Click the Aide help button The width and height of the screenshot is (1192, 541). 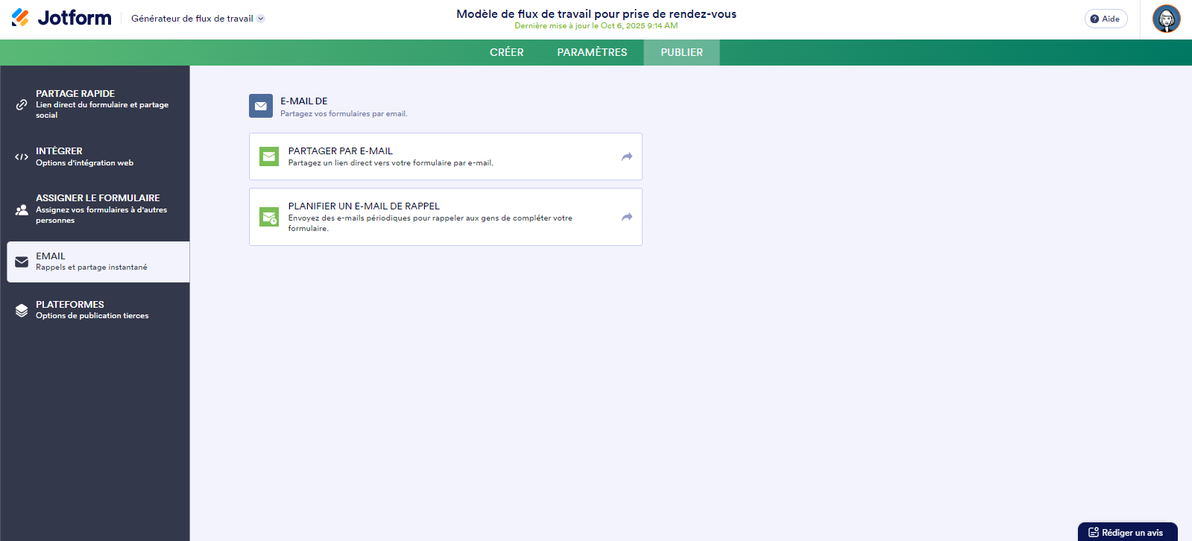tap(1106, 19)
